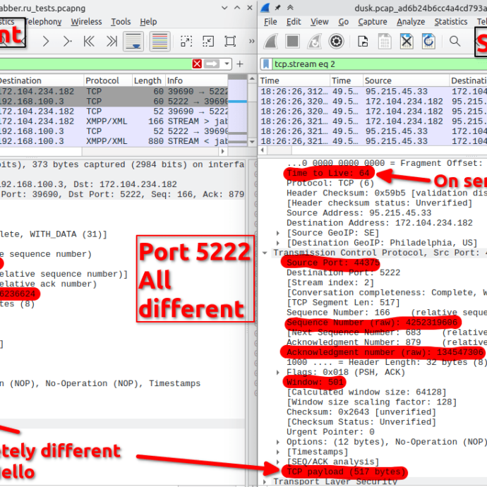487x487 pixels.
Task: Click Wireshark logo in right title bar
Action: tap(265, 8)
